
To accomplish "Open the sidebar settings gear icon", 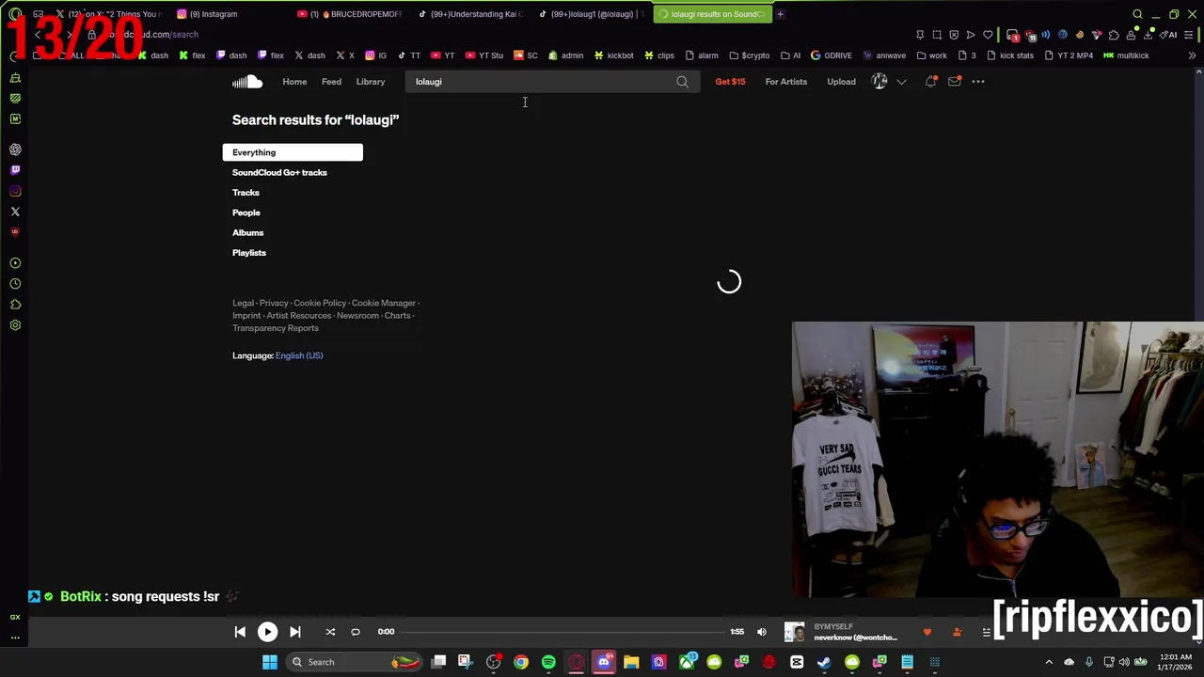I will 15,325.
